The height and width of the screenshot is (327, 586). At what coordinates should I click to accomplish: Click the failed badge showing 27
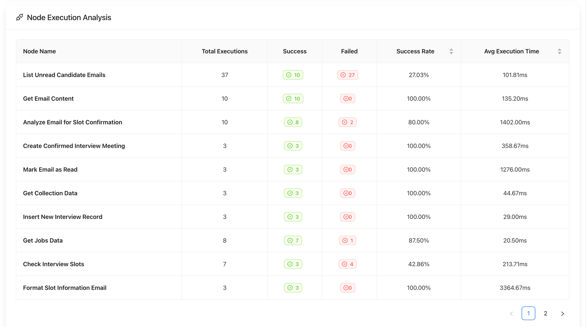coord(348,75)
